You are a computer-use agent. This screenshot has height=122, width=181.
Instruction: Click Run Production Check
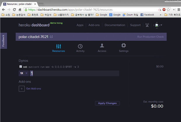pyautogui.click(x=150, y=37)
